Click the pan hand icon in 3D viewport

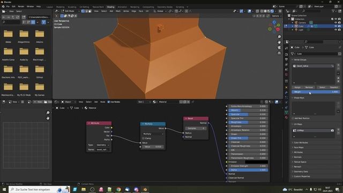279,42
